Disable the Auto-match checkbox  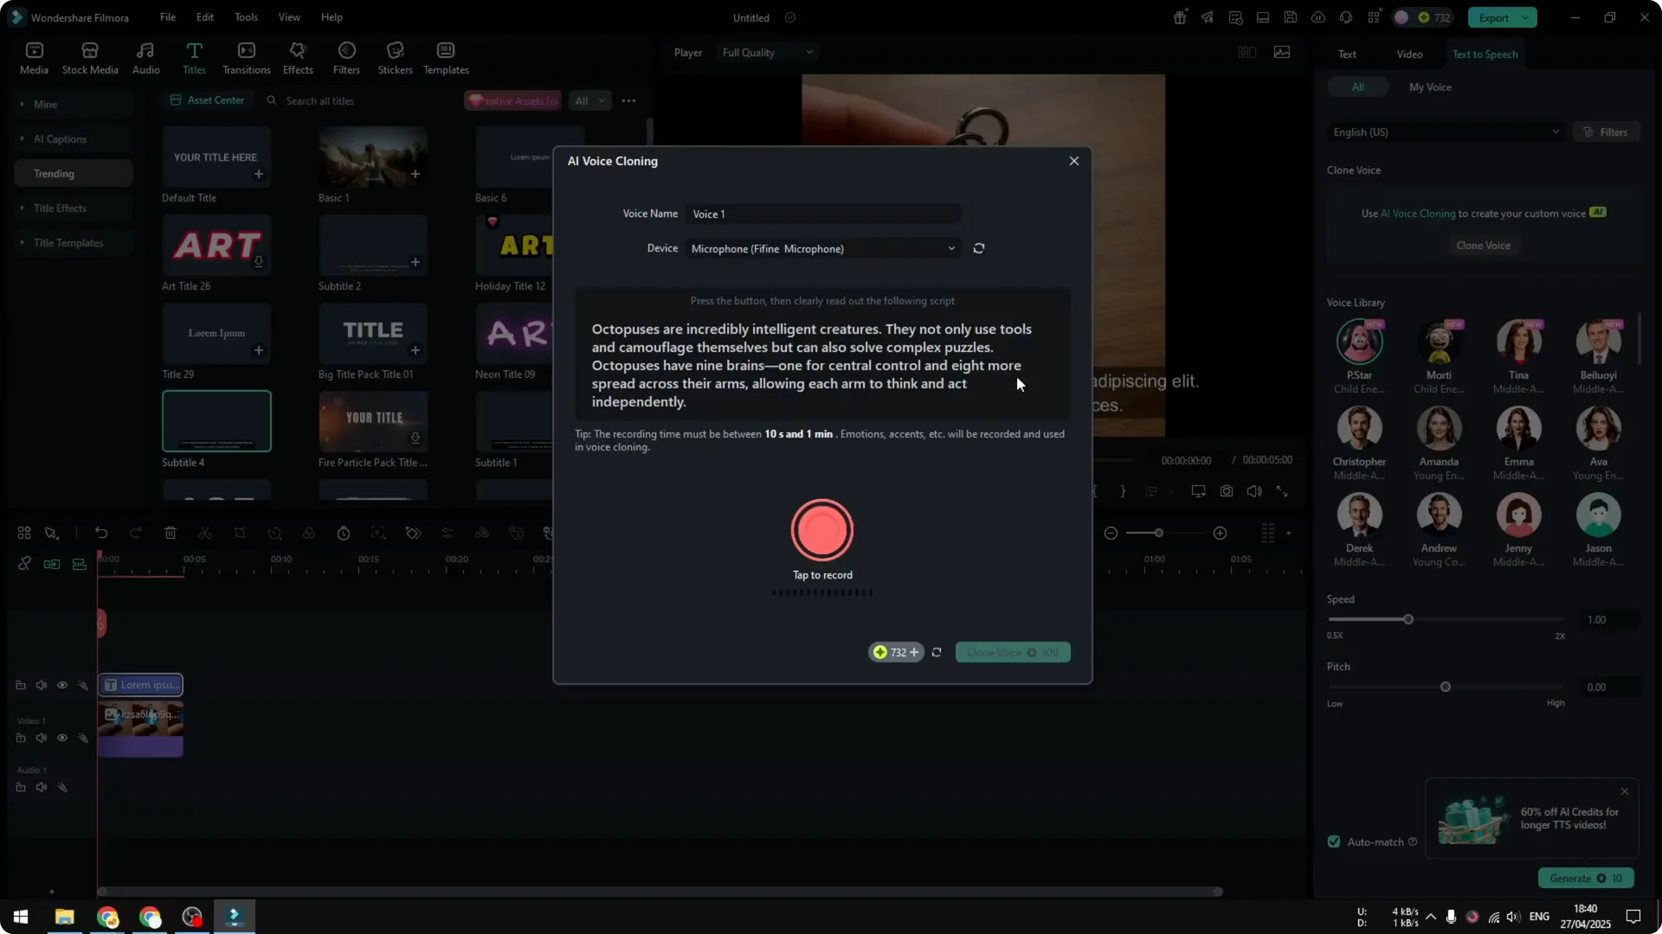pos(1332,841)
